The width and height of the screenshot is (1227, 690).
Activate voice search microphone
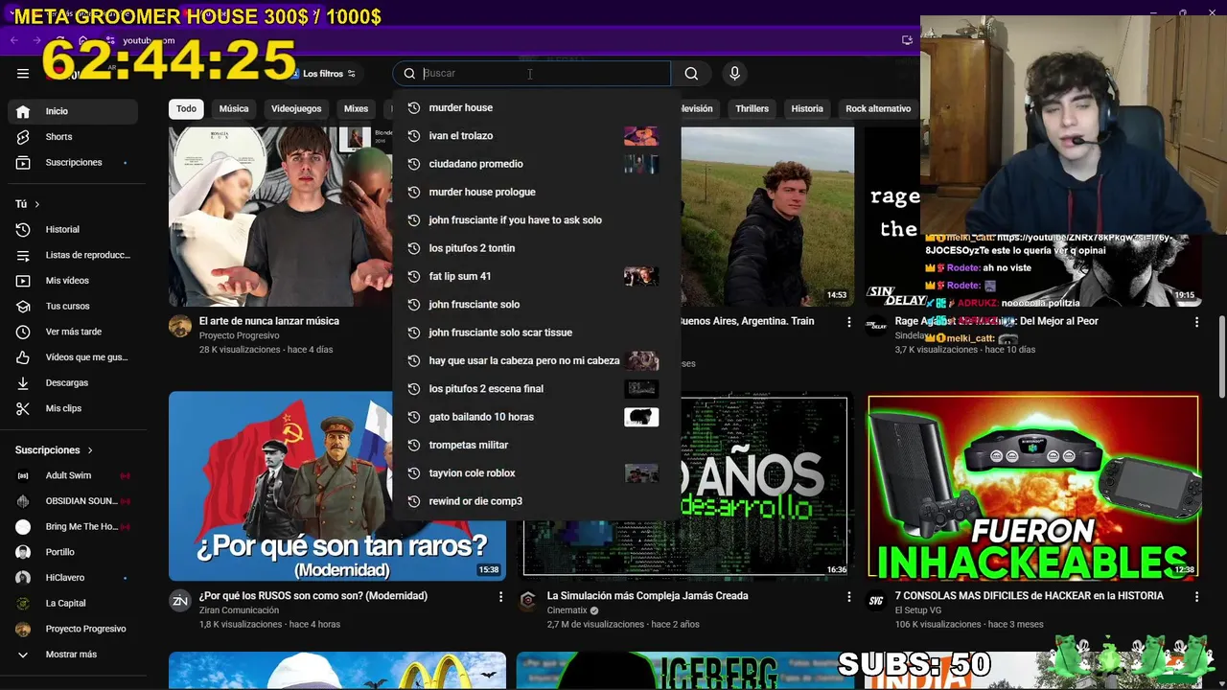pyautogui.click(x=734, y=74)
